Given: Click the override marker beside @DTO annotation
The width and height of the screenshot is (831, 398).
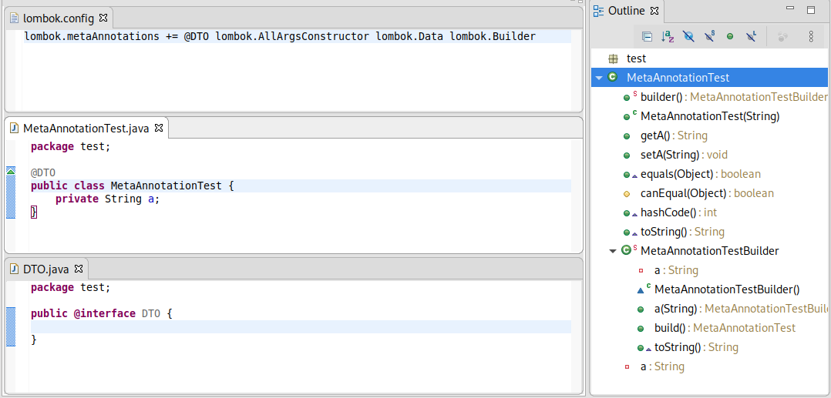Looking at the screenshot, I should pos(11,171).
